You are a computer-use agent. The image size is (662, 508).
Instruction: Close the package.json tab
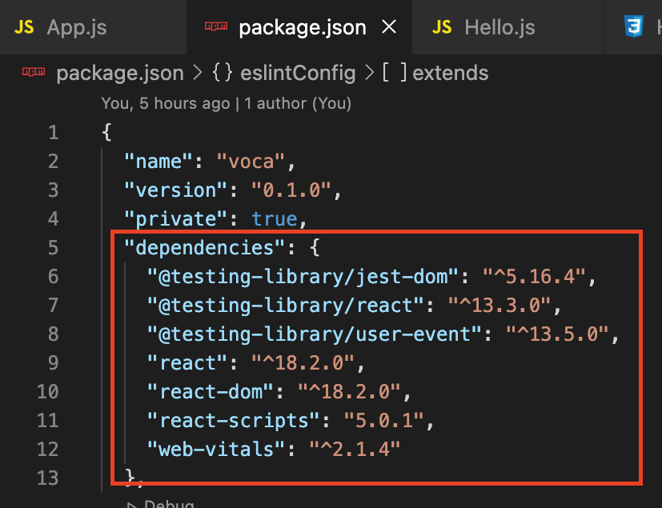coord(389,27)
